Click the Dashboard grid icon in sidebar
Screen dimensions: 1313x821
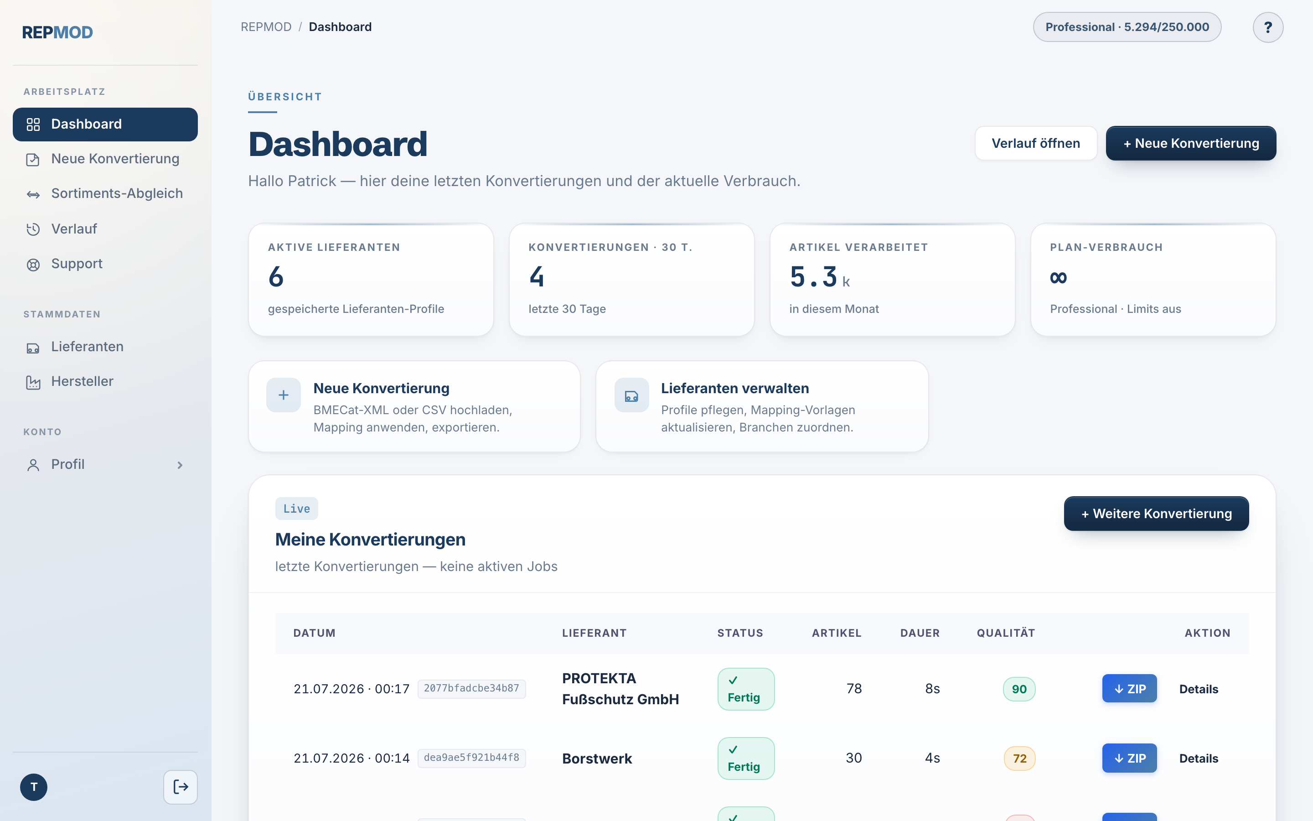(x=33, y=125)
